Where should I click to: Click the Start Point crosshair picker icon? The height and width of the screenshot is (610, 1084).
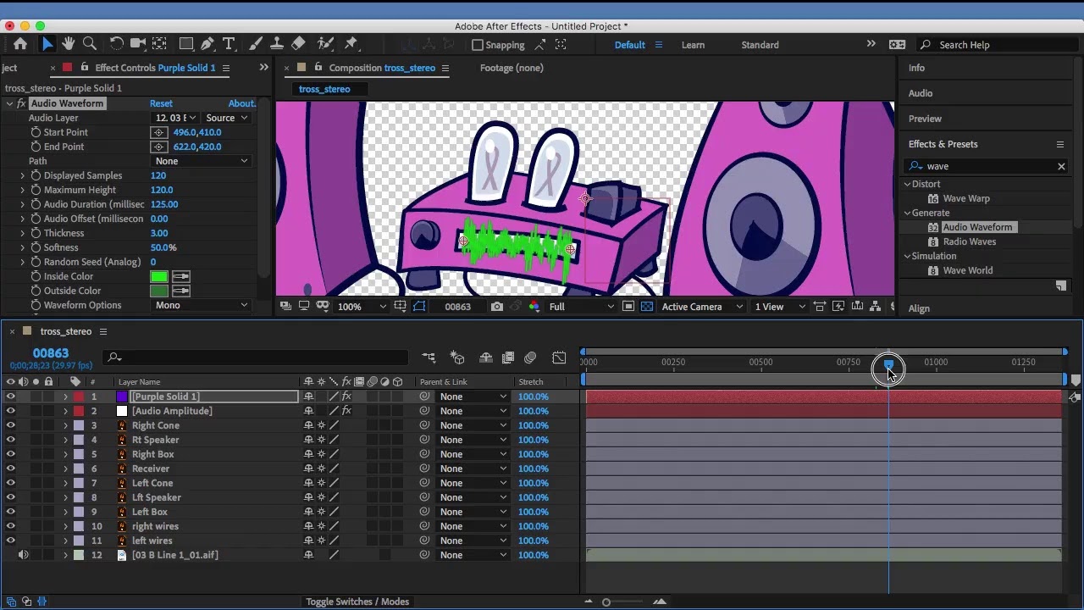[x=158, y=132]
